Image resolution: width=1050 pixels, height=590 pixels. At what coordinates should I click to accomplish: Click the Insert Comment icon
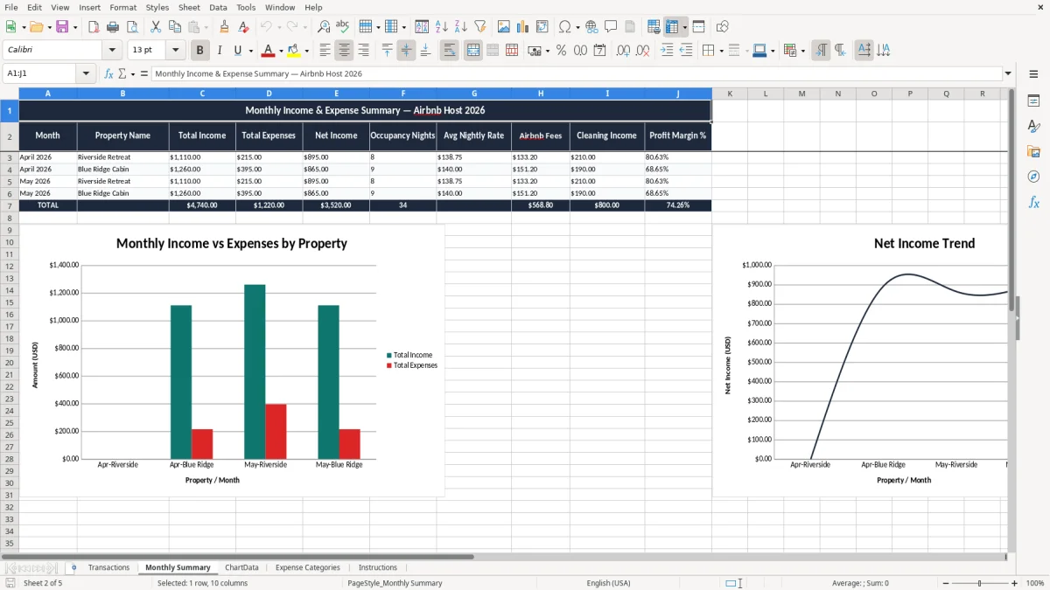tap(612, 27)
